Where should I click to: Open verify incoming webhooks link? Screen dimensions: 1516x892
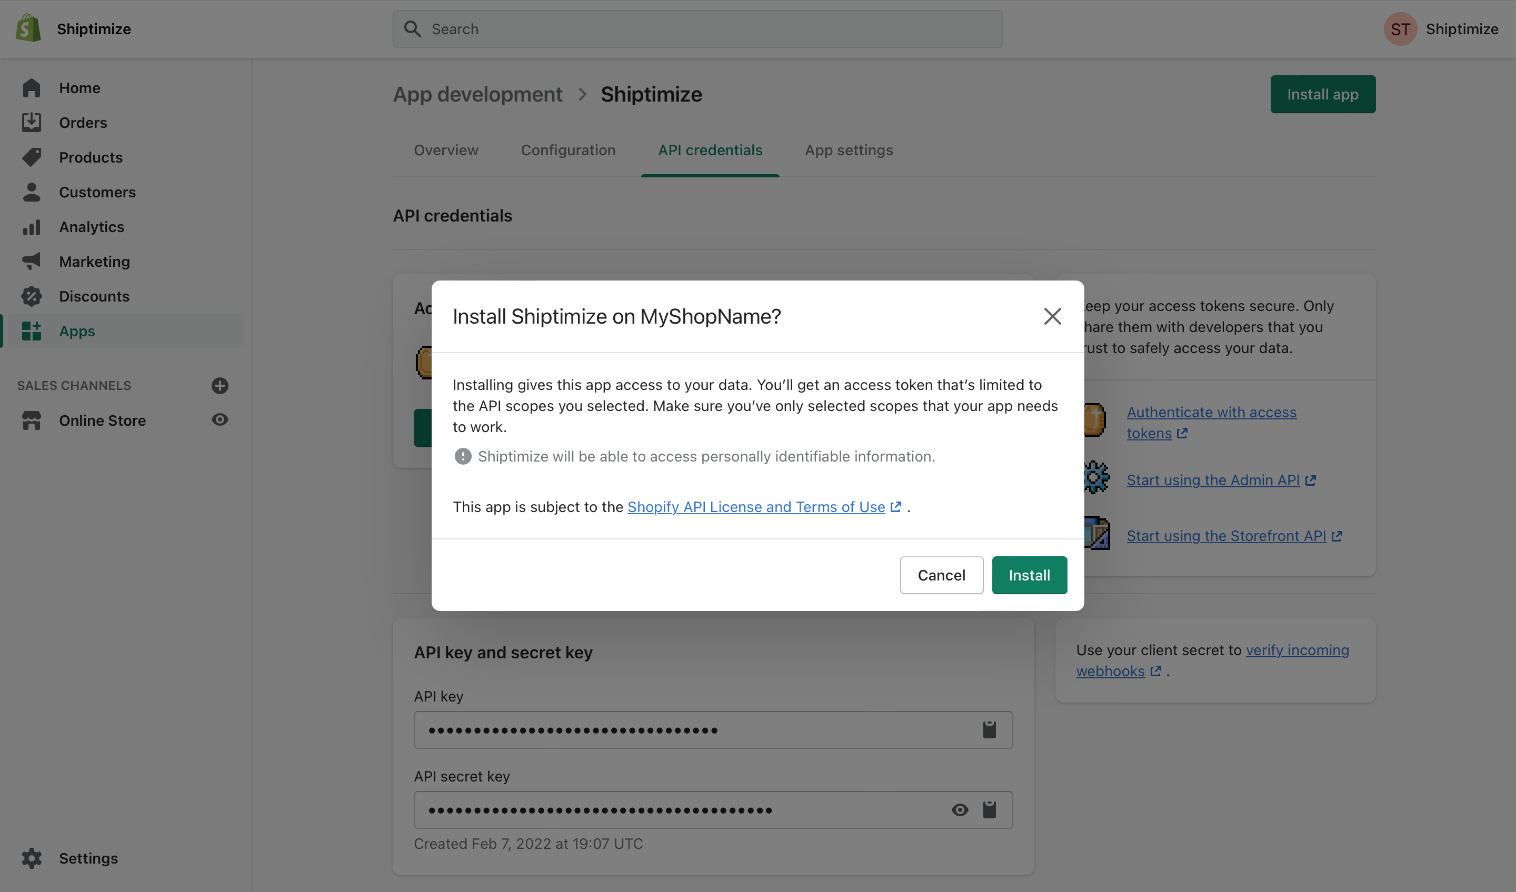[x=1212, y=660]
